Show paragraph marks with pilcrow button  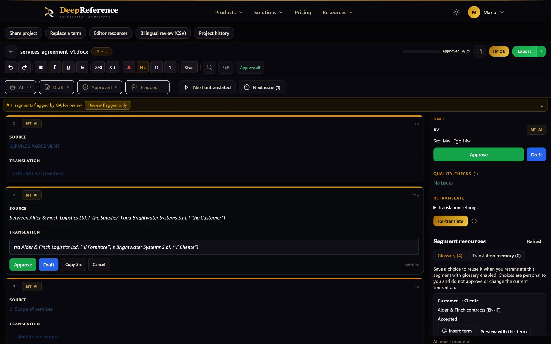[x=170, y=67]
